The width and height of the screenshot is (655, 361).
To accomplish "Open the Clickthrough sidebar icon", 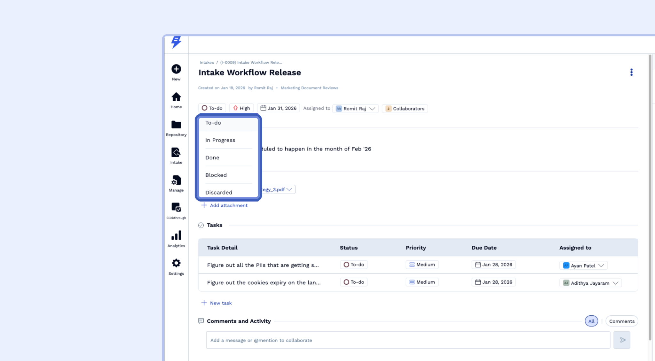I will [176, 208].
